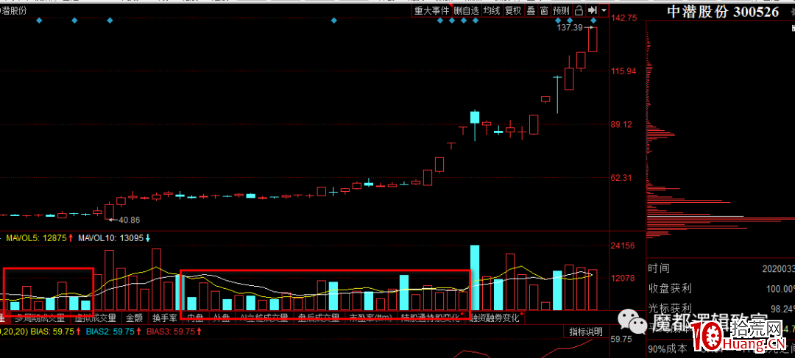Click the lock icon in chart toolbar

(579, 10)
